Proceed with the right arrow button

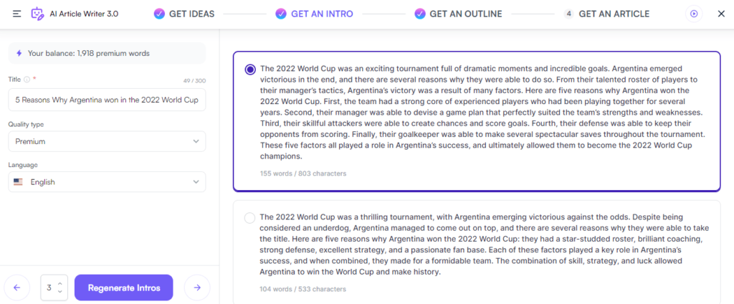pyautogui.click(x=197, y=288)
